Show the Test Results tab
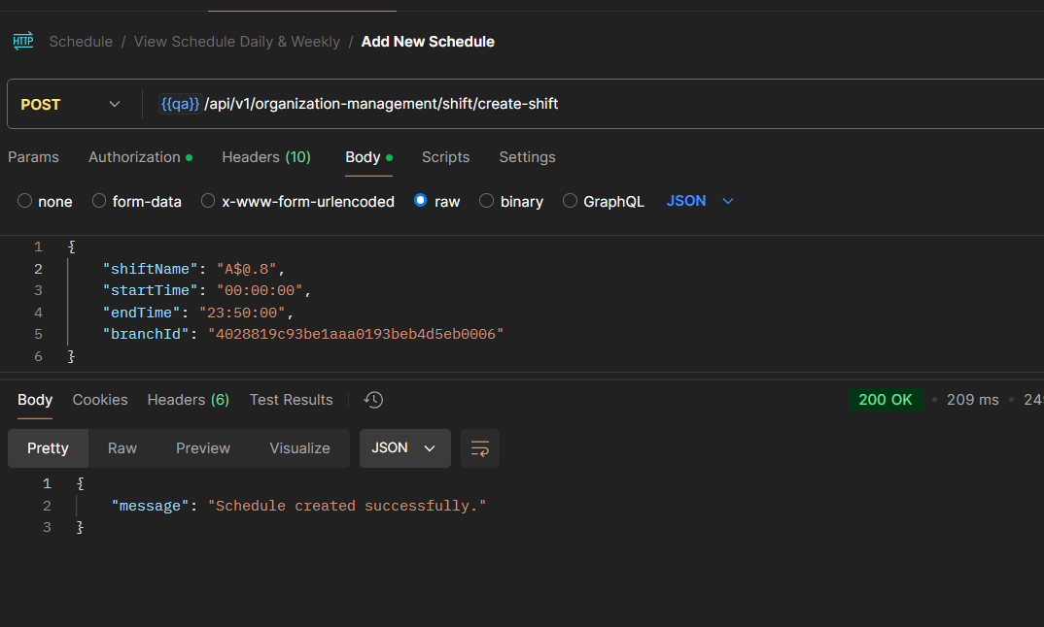Image resolution: width=1044 pixels, height=627 pixels. click(x=291, y=400)
